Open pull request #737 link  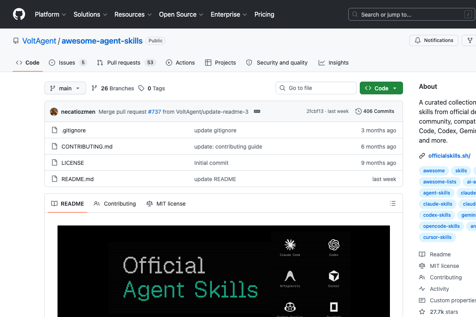(155, 112)
